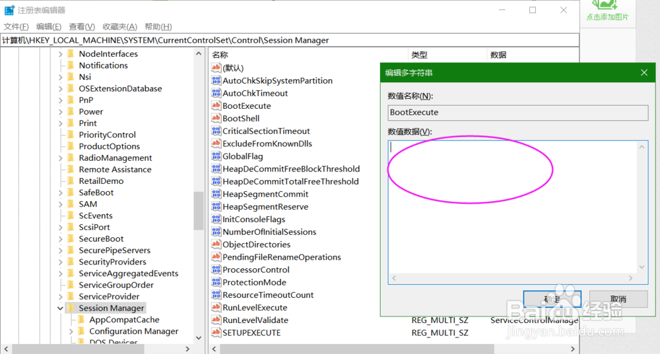Select the RunLevelValidate value icon
The height and width of the screenshot is (354, 660).
[x=216, y=320]
